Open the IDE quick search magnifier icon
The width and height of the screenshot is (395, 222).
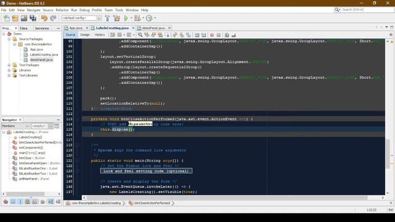pyautogui.click(x=337, y=10)
